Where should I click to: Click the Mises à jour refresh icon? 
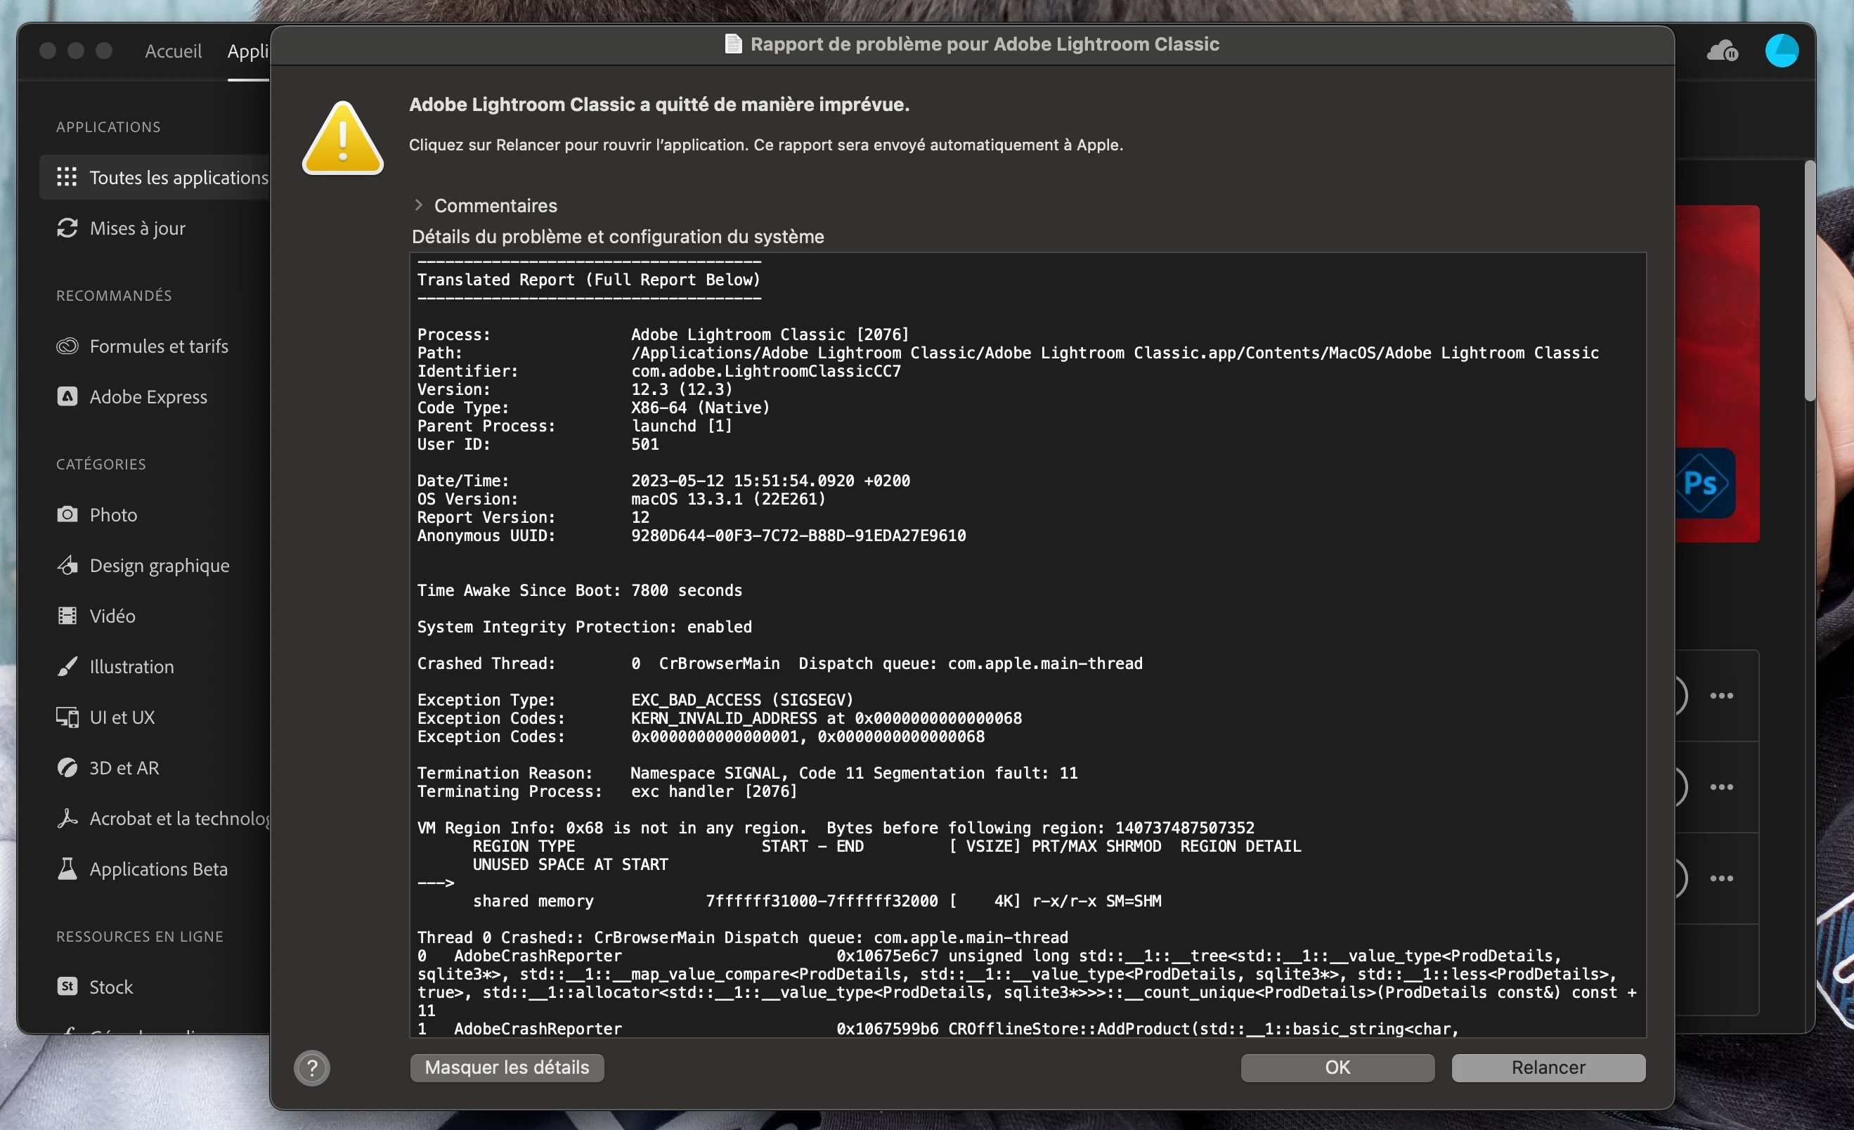(67, 228)
